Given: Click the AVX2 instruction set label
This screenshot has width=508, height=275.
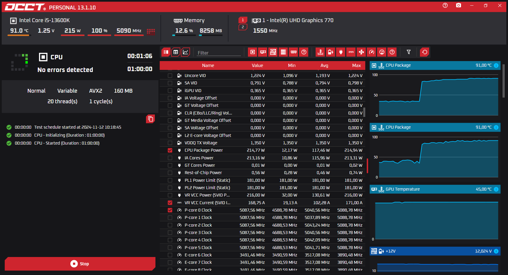Looking at the screenshot, I should (x=96, y=91).
